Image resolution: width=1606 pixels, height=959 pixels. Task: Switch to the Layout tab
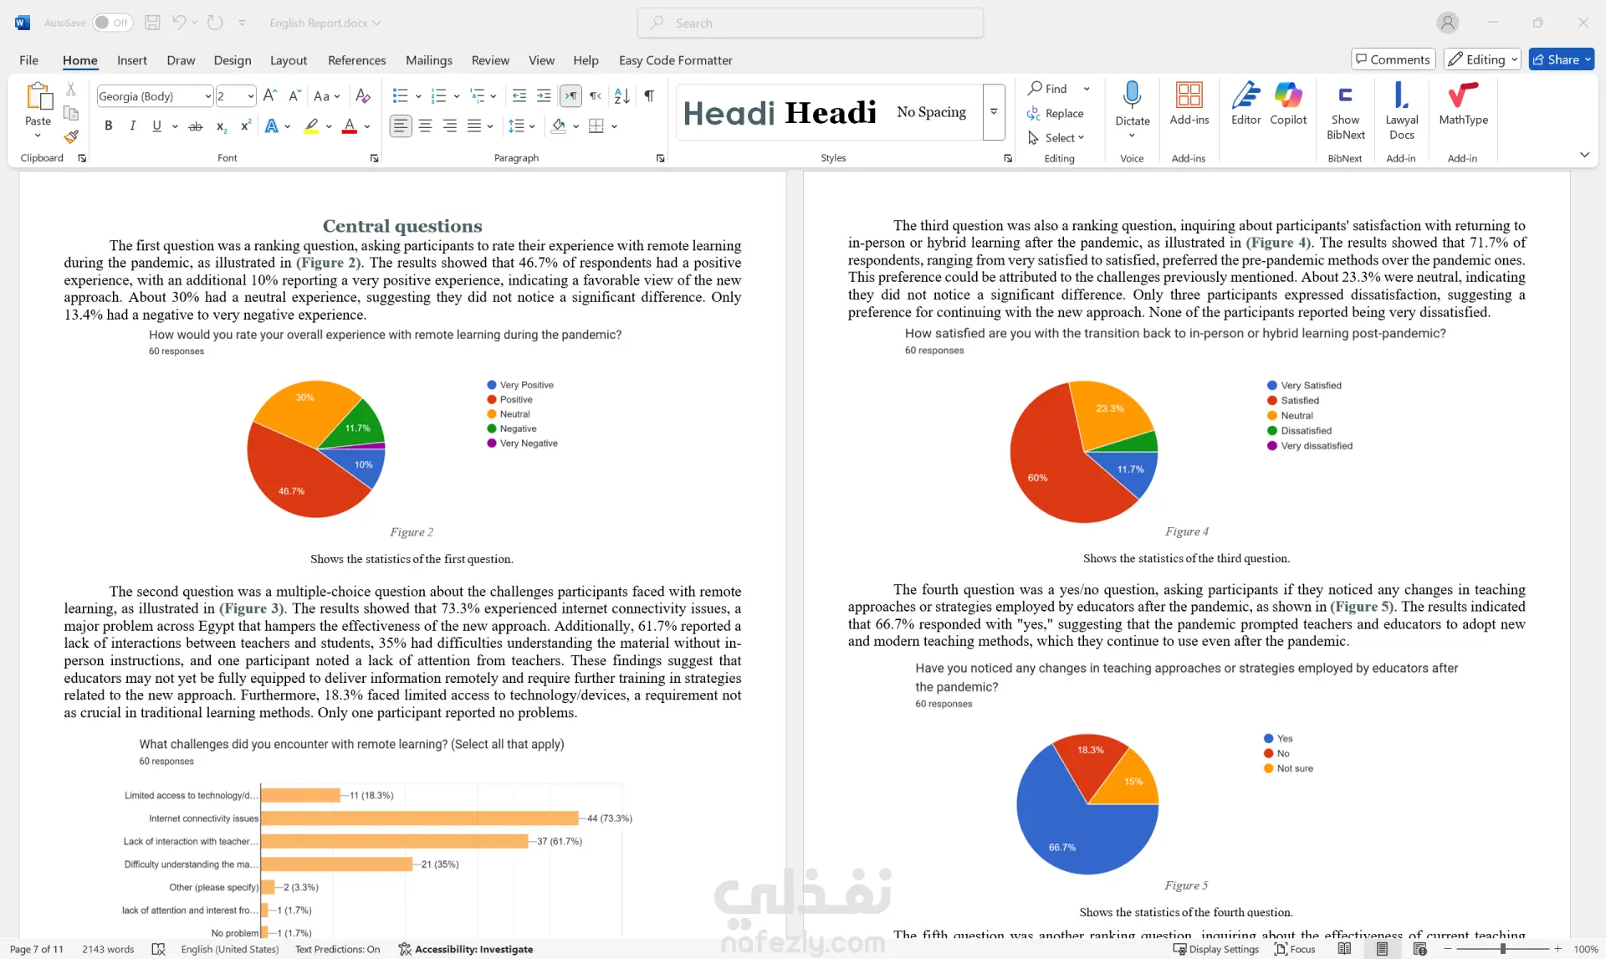pyautogui.click(x=288, y=60)
